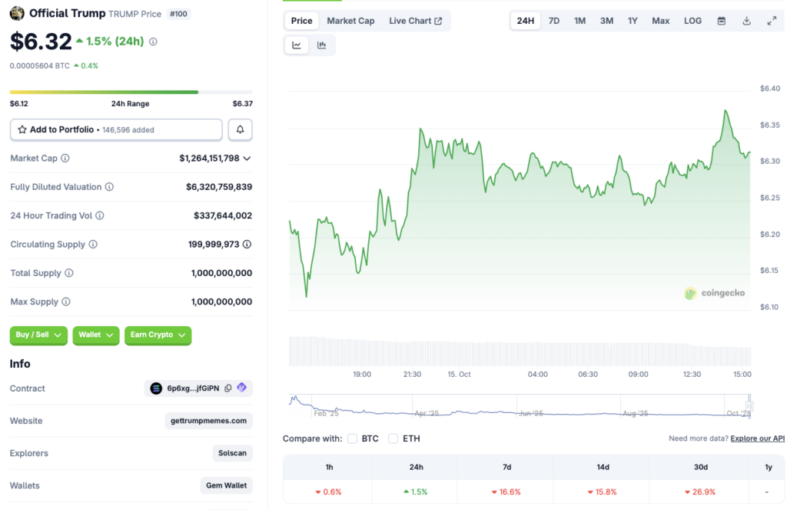Image resolution: width=787 pixels, height=510 pixels.
Task: Download chart data with download icon
Action: (x=746, y=21)
